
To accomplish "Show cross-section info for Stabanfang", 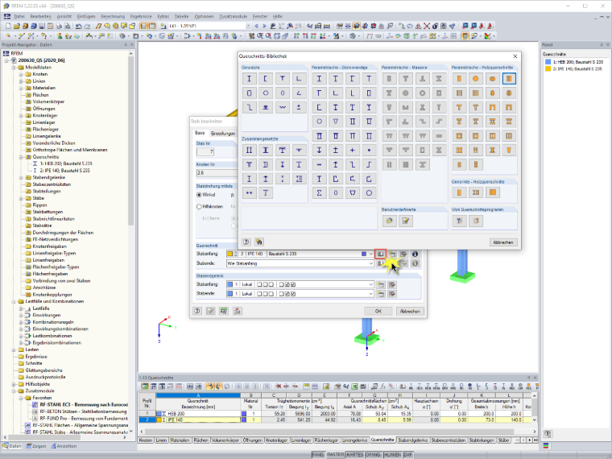I will click(415, 254).
